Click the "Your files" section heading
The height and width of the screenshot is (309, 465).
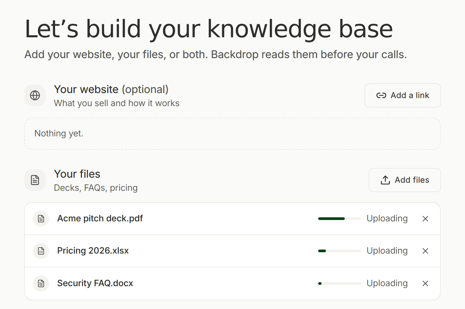pos(77,174)
